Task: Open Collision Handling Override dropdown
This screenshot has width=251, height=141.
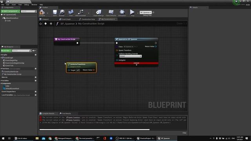Action: click(130, 56)
